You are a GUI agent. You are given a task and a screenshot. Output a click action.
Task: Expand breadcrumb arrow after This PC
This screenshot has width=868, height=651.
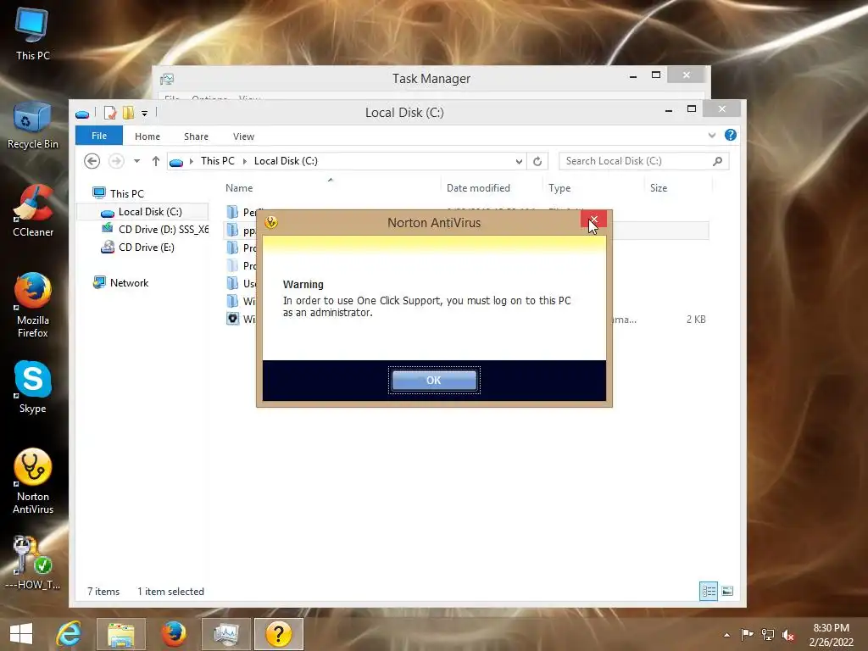point(244,161)
